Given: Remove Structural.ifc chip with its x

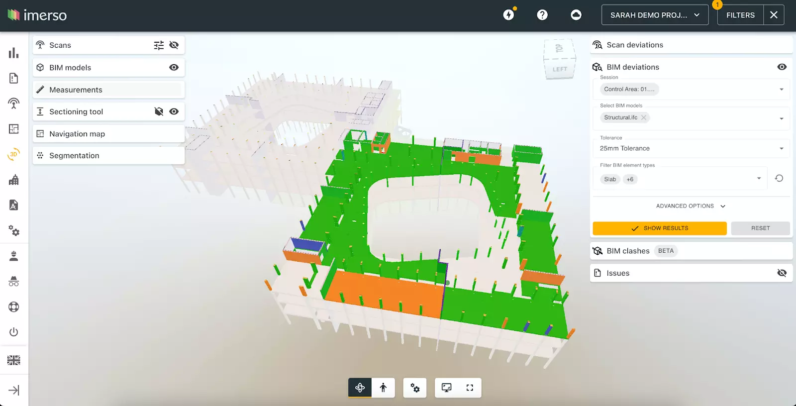Looking at the screenshot, I should (x=644, y=117).
